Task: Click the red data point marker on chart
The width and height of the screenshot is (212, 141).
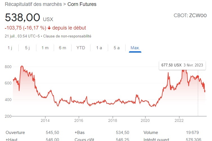Action: pos(198,77)
